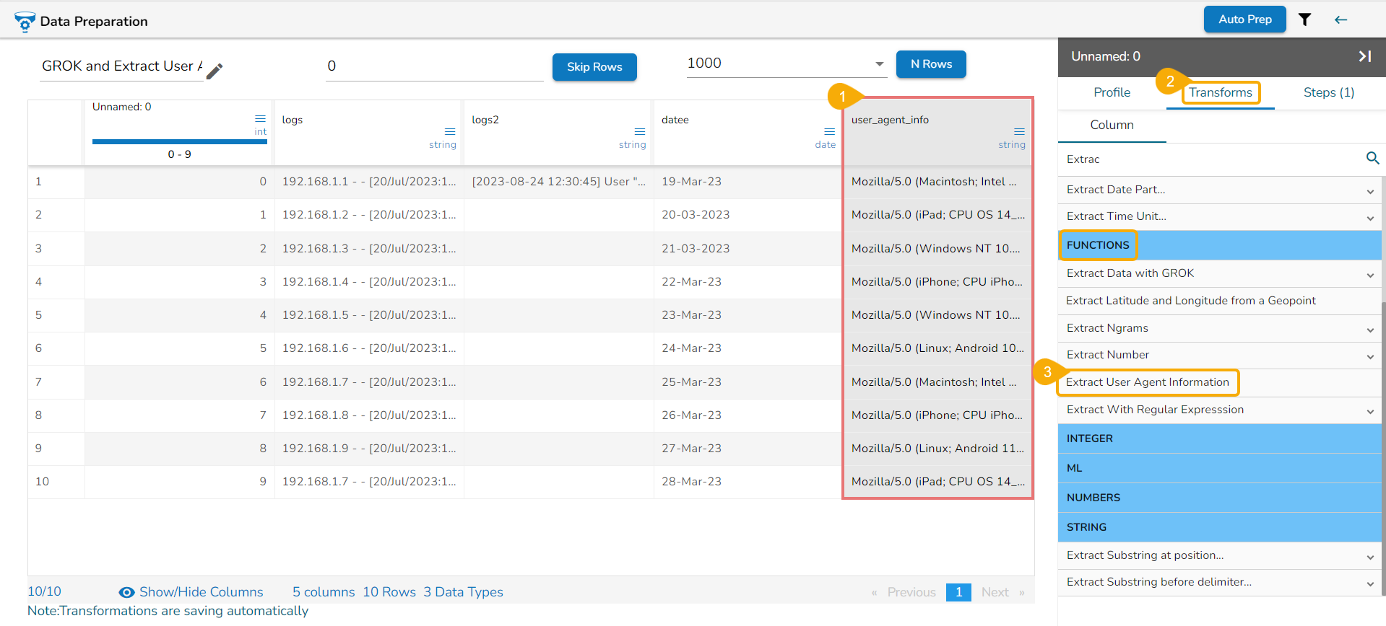Click the Skip Rows button

(594, 67)
